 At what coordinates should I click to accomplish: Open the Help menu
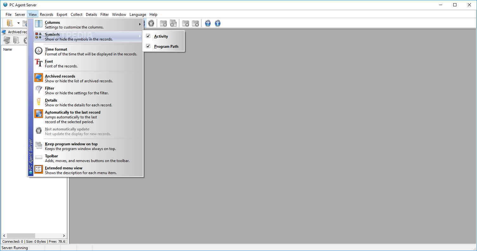coord(154,15)
